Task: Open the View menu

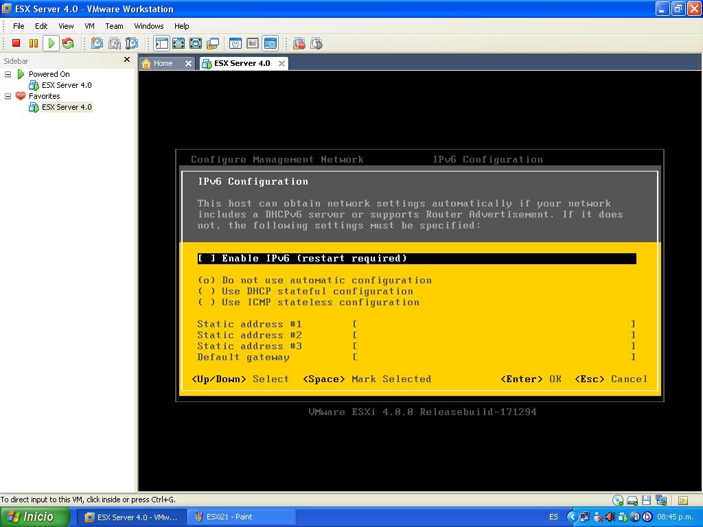Action: tap(66, 26)
